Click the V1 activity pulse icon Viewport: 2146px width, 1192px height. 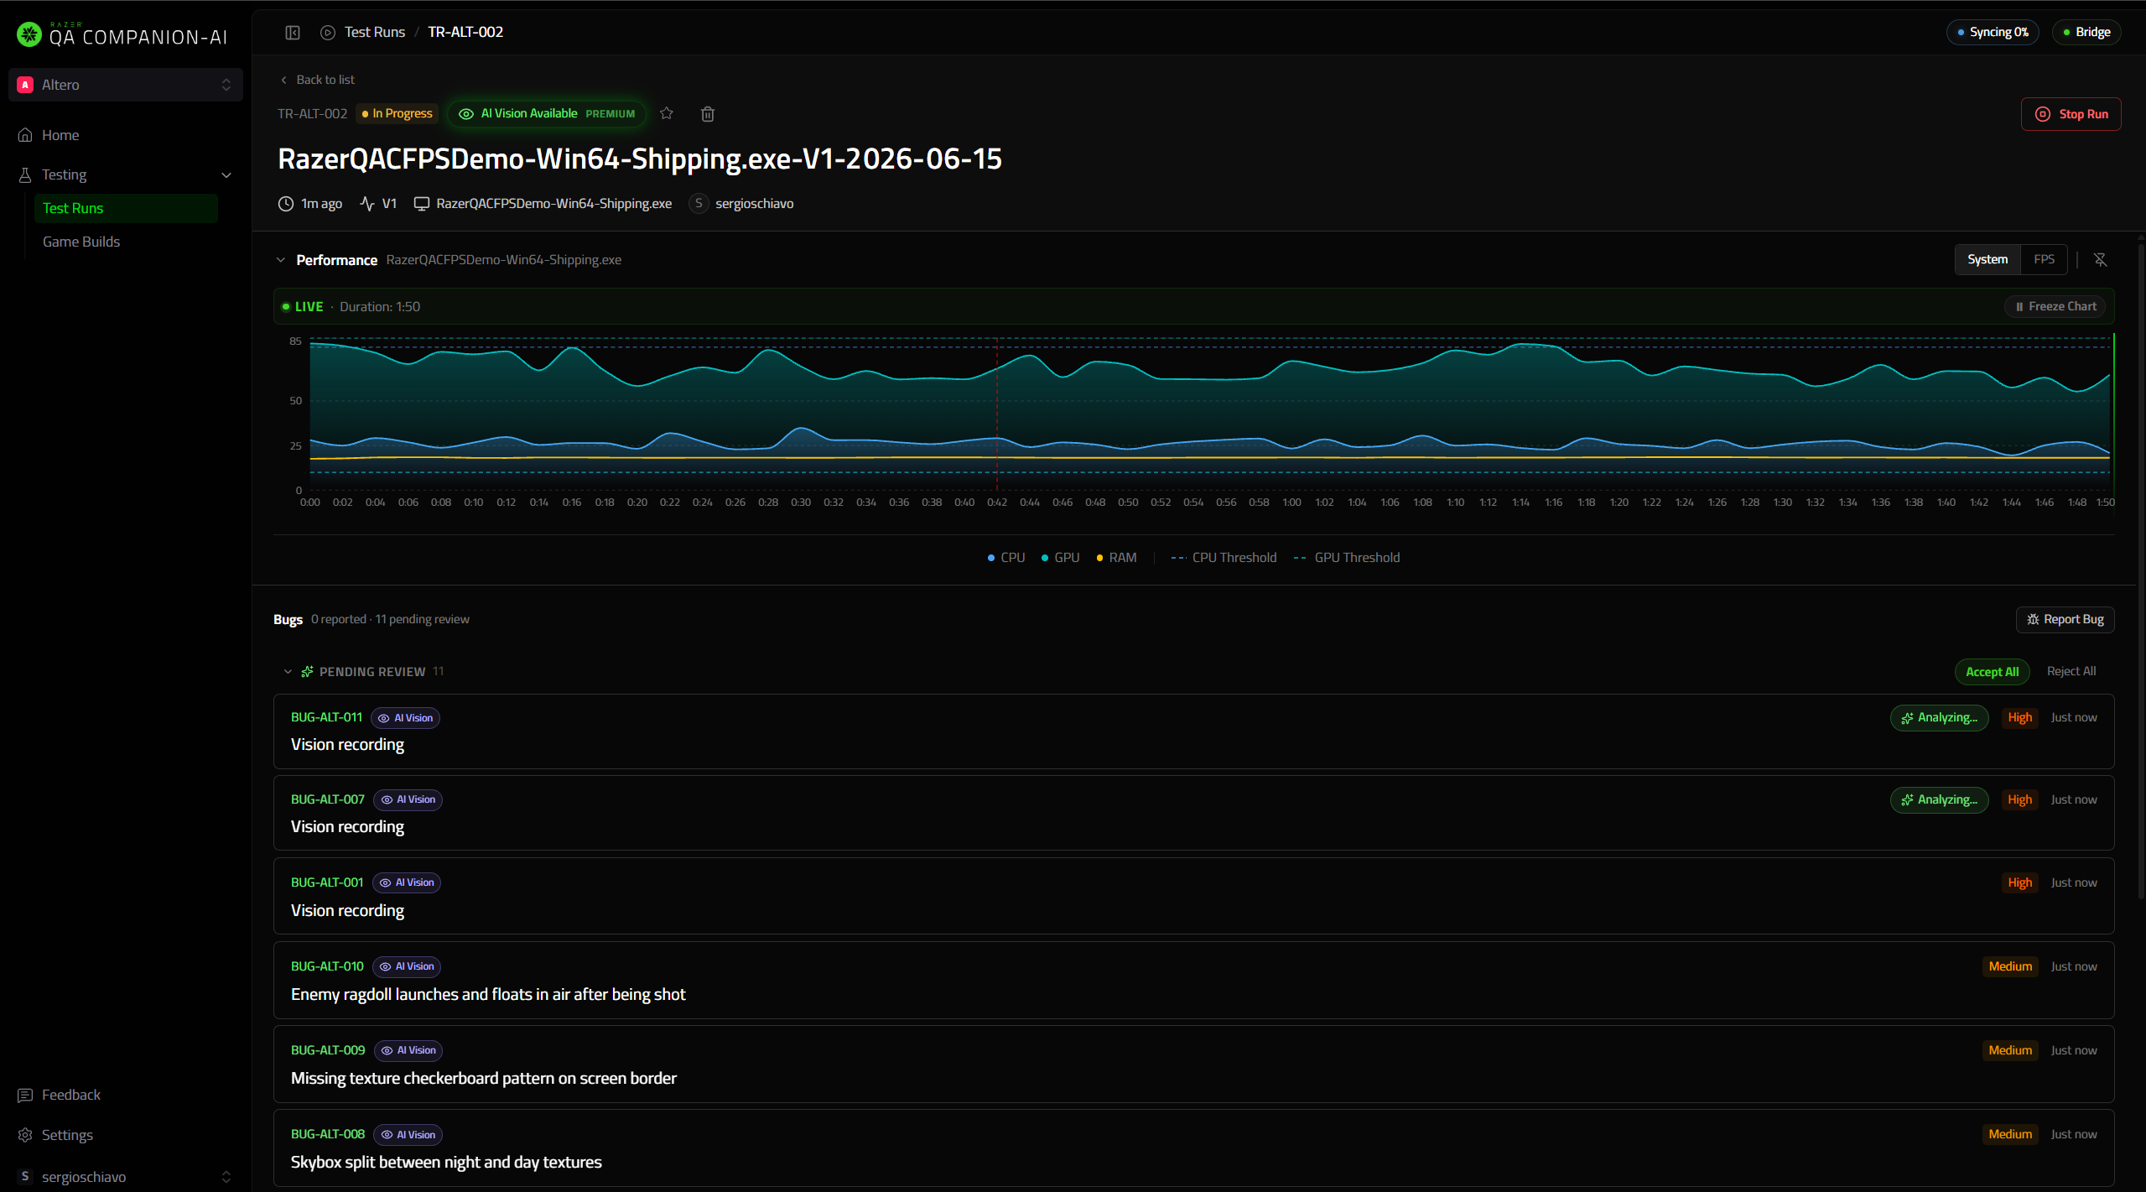[x=367, y=204]
